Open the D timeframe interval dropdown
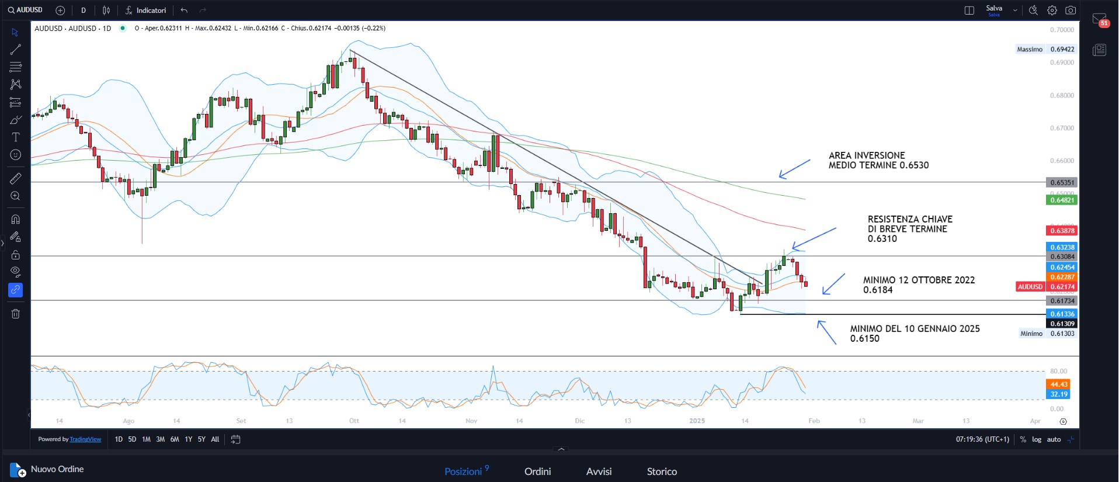Image resolution: width=1119 pixels, height=482 pixels. click(x=84, y=11)
